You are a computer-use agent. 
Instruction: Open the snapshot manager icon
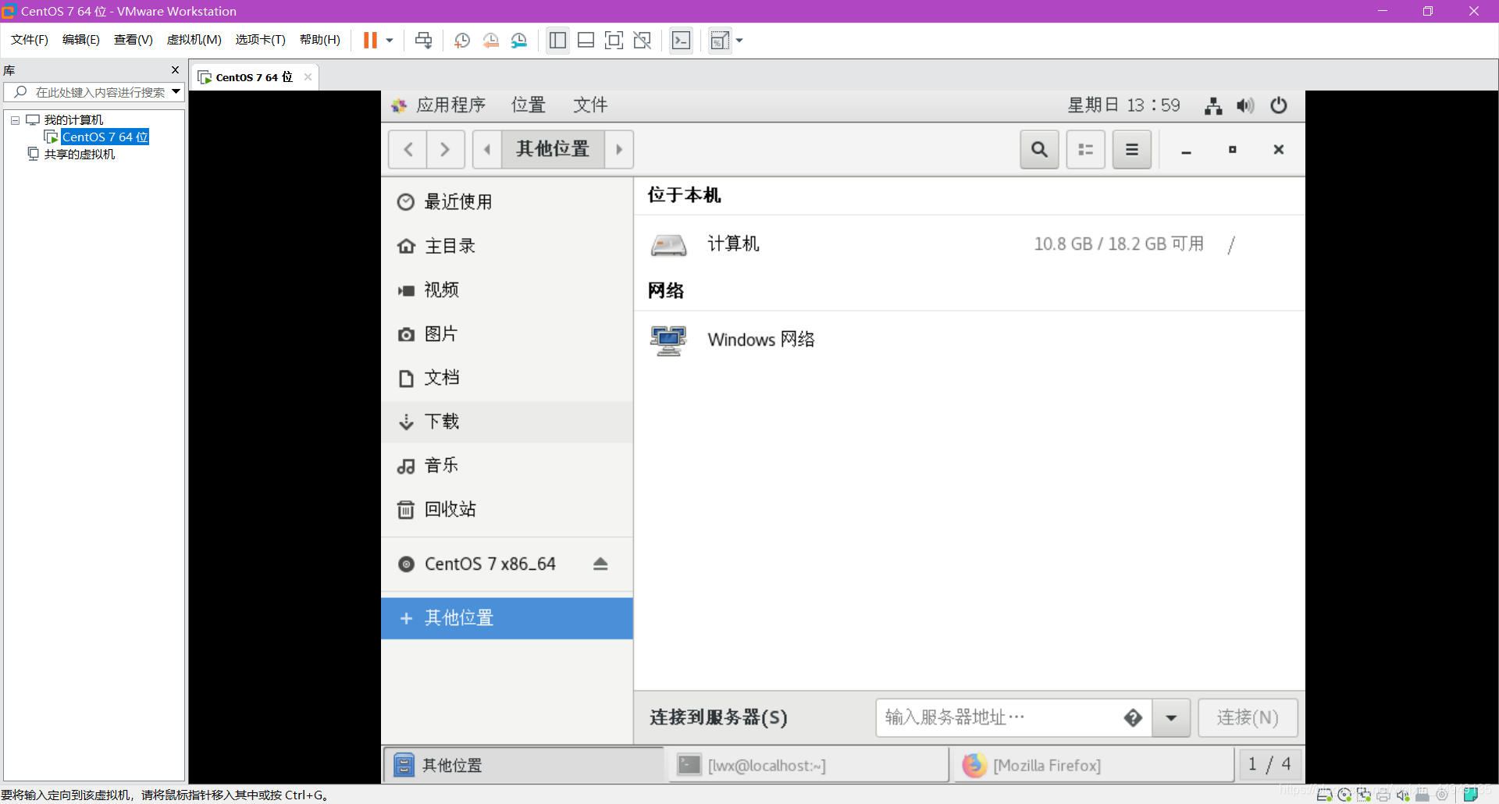click(519, 41)
